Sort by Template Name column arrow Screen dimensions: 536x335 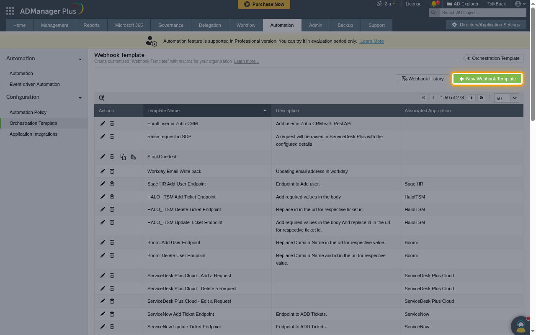click(x=265, y=111)
